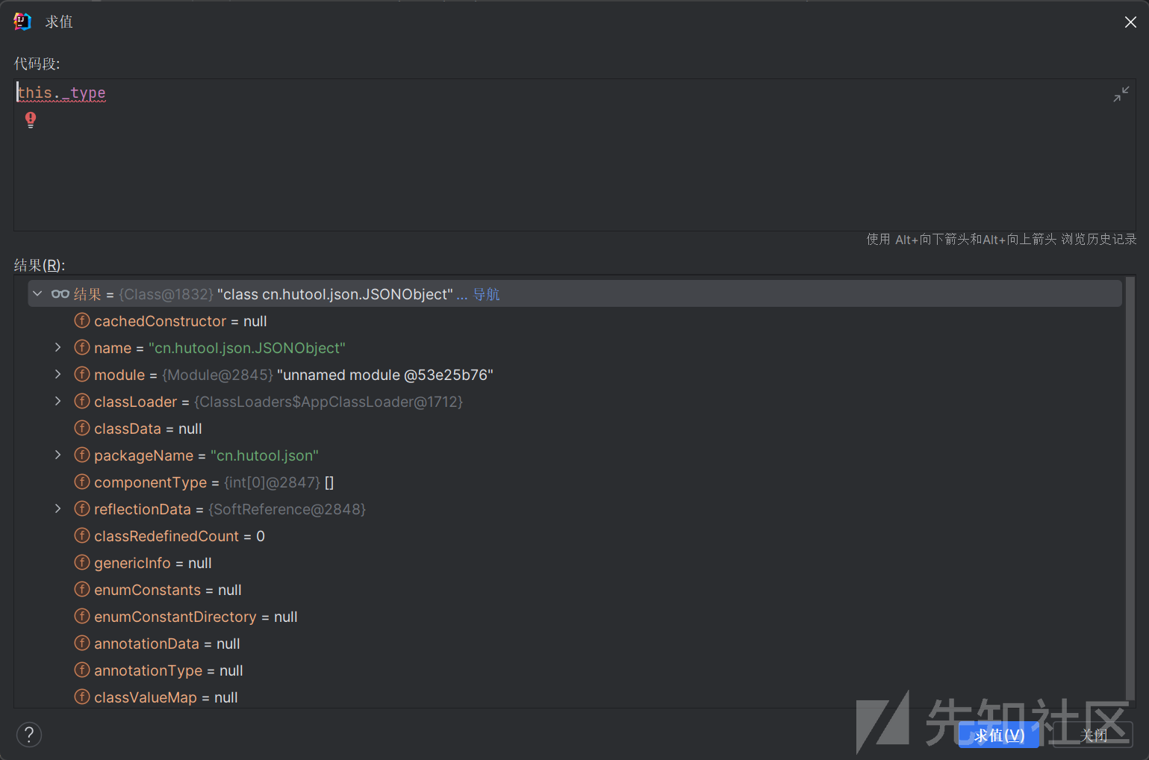Click the field icon of classRedefinedCount

[82, 536]
